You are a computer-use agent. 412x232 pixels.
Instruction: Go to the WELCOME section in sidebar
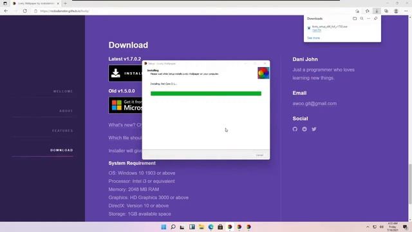(63, 92)
